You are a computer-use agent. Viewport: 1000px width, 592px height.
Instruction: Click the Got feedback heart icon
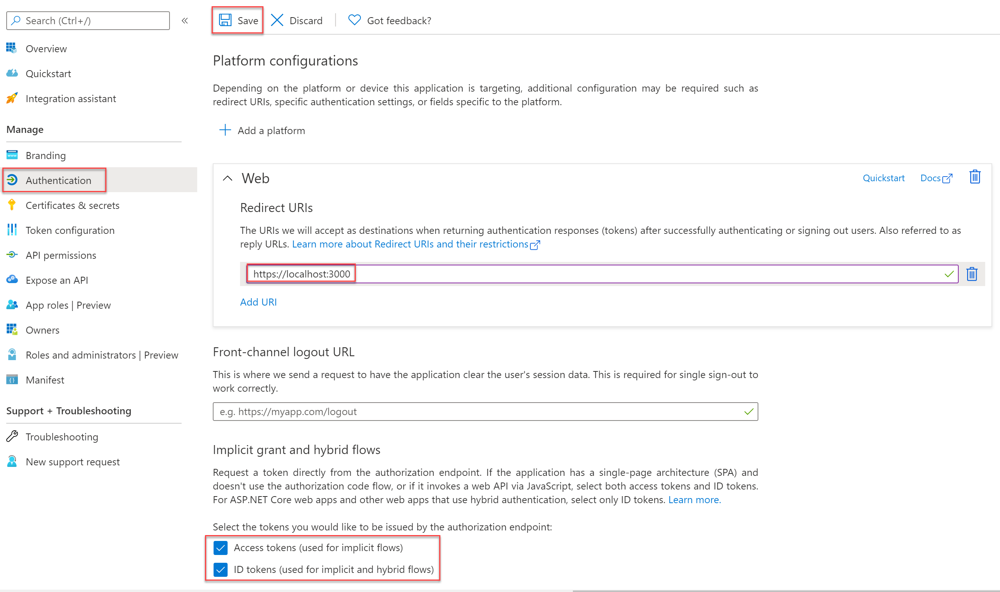[355, 20]
